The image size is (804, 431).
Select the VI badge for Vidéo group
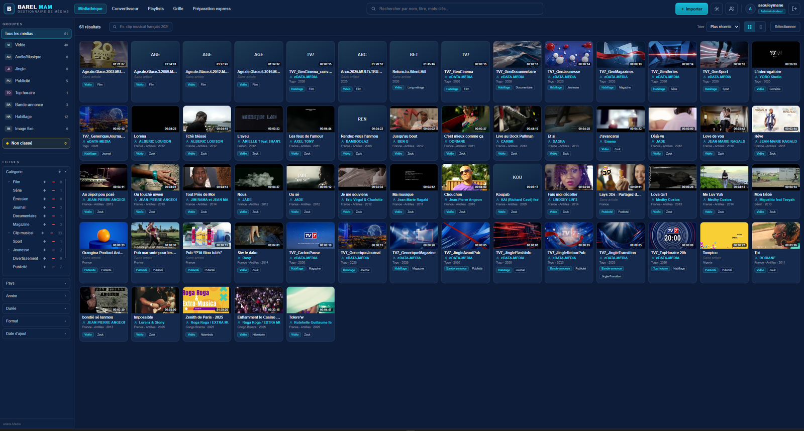click(9, 45)
